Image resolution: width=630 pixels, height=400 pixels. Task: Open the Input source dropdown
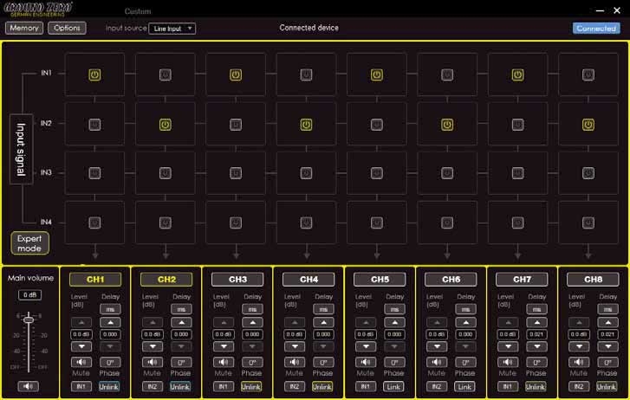click(172, 29)
